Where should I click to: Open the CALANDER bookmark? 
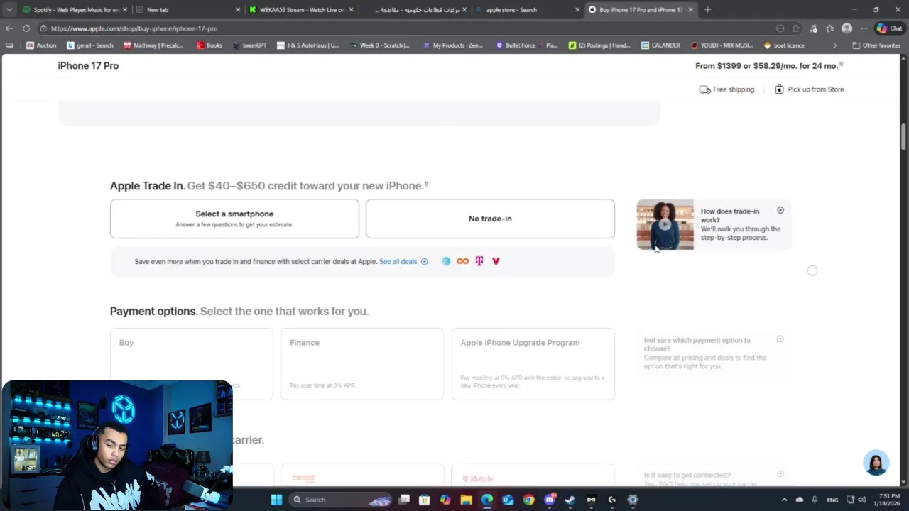(660, 45)
